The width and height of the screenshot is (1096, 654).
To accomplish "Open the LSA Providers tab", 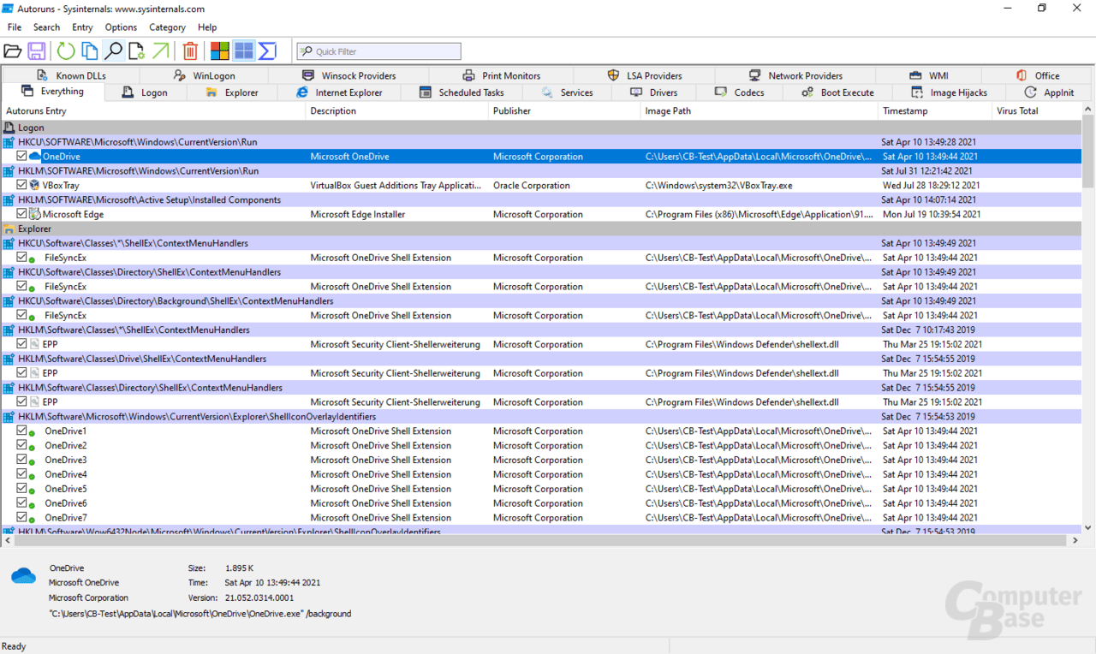I will click(x=645, y=75).
